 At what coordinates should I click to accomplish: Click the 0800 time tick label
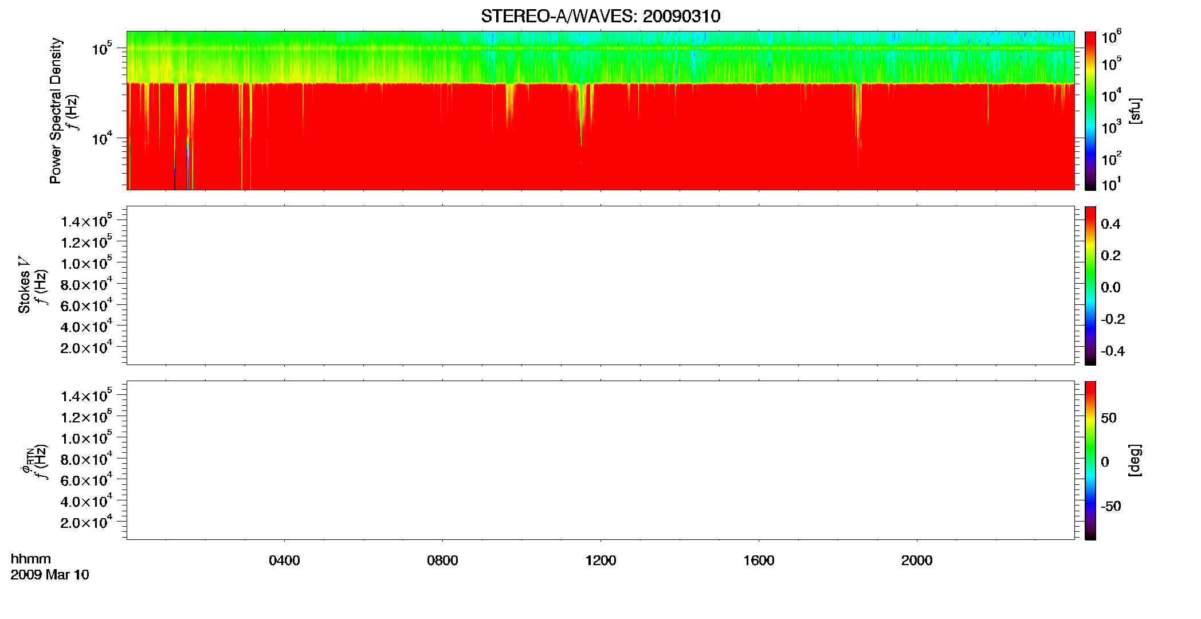click(442, 561)
